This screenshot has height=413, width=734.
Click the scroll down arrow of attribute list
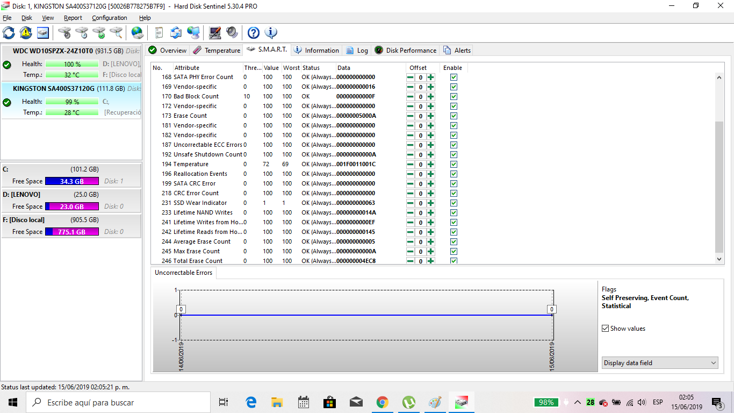(x=720, y=259)
